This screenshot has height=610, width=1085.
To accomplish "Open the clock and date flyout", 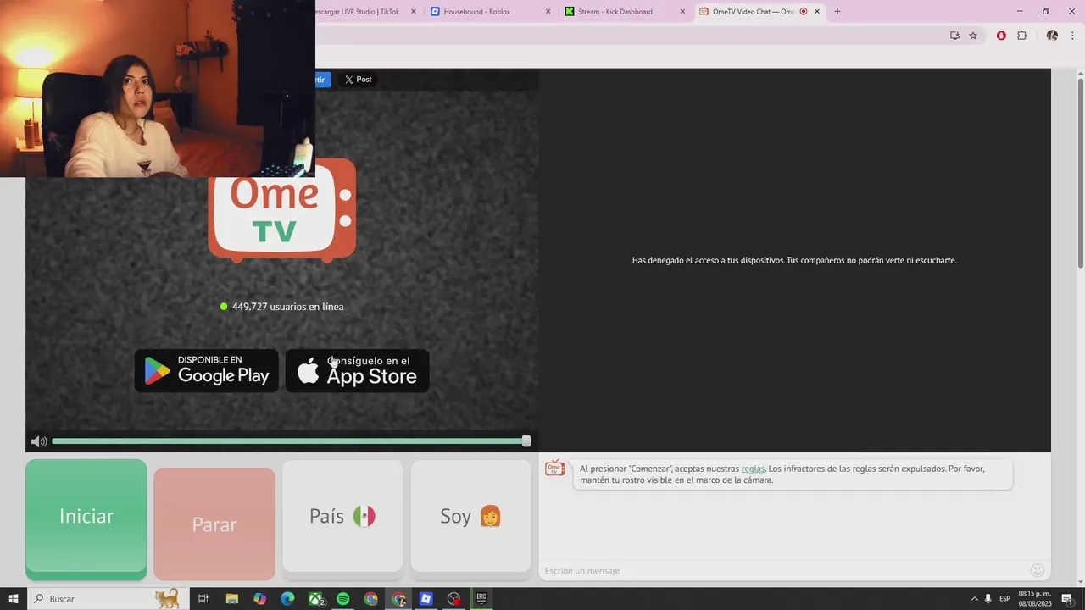I will tap(1034, 599).
